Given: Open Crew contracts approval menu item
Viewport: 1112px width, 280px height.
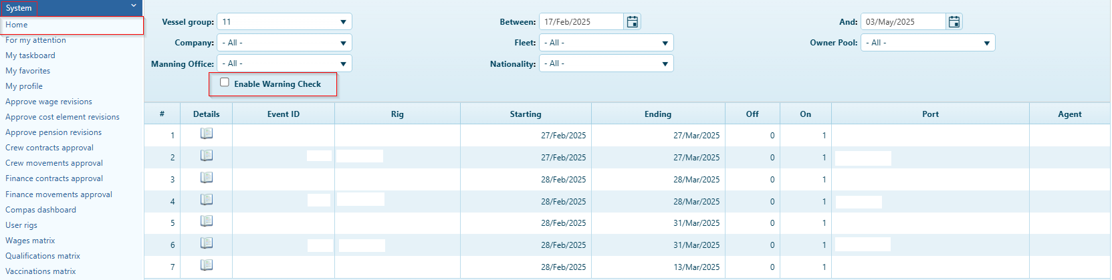Looking at the screenshot, I should 49,148.
